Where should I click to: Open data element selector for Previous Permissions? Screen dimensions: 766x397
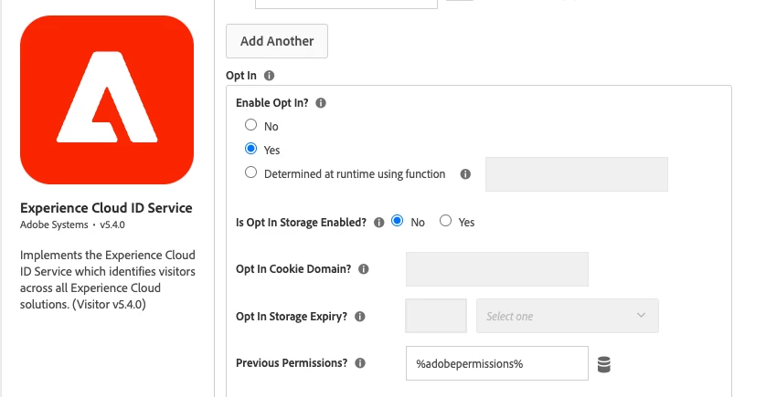click(x=603, y=364)
